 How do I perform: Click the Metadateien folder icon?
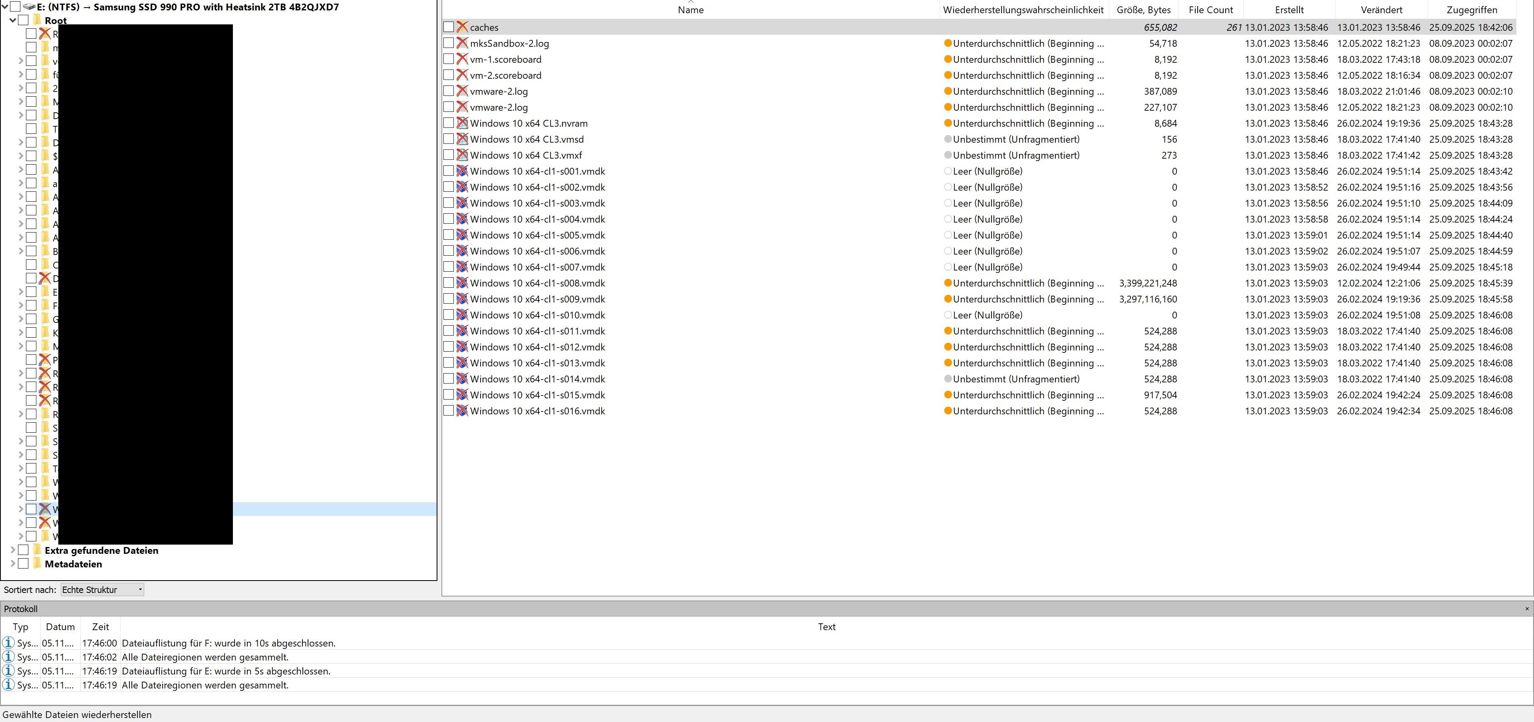click(37, 564)
